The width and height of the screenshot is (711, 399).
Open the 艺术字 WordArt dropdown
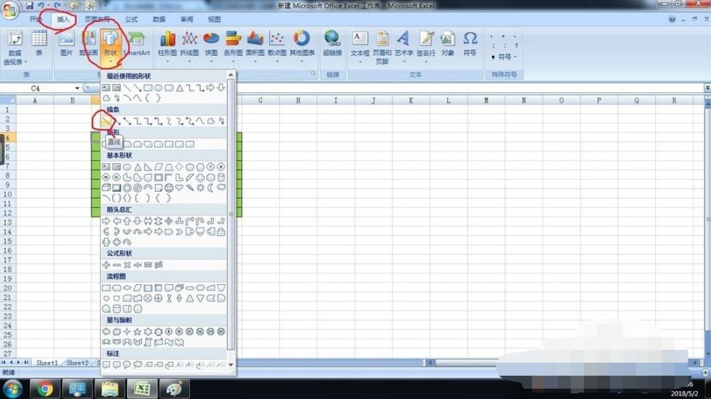tap(404, 47)
